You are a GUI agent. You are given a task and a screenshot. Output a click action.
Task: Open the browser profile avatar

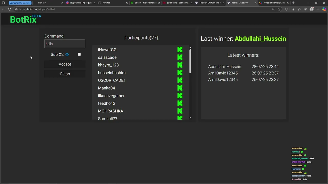tap(312, 9)
